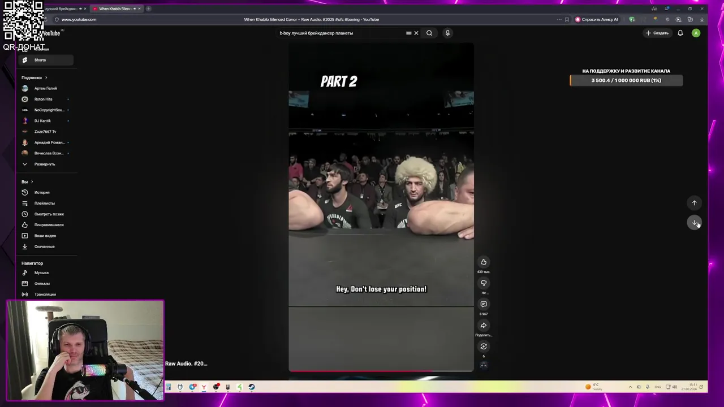This screenshot has width=724, height=407.
Task: Open on-screen keyboard icon in search box
Action: [x=408, y=33]
